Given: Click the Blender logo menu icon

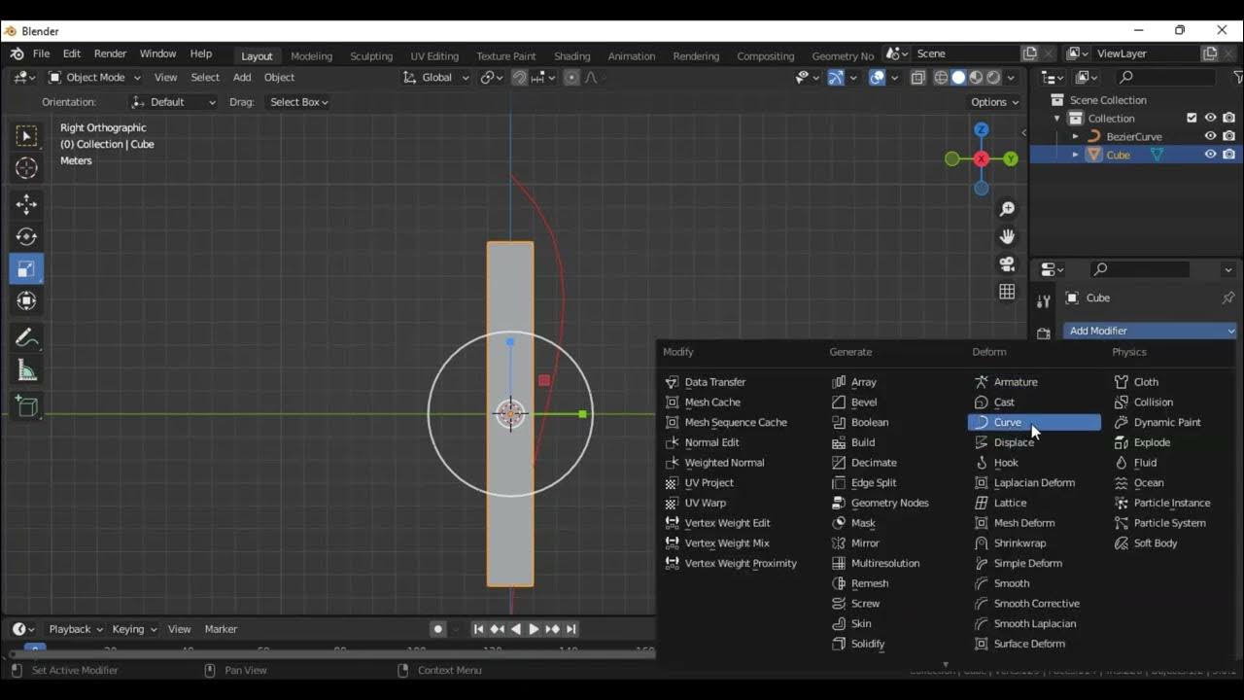Looking at the screenshot, I should click(x=17, y=54).
